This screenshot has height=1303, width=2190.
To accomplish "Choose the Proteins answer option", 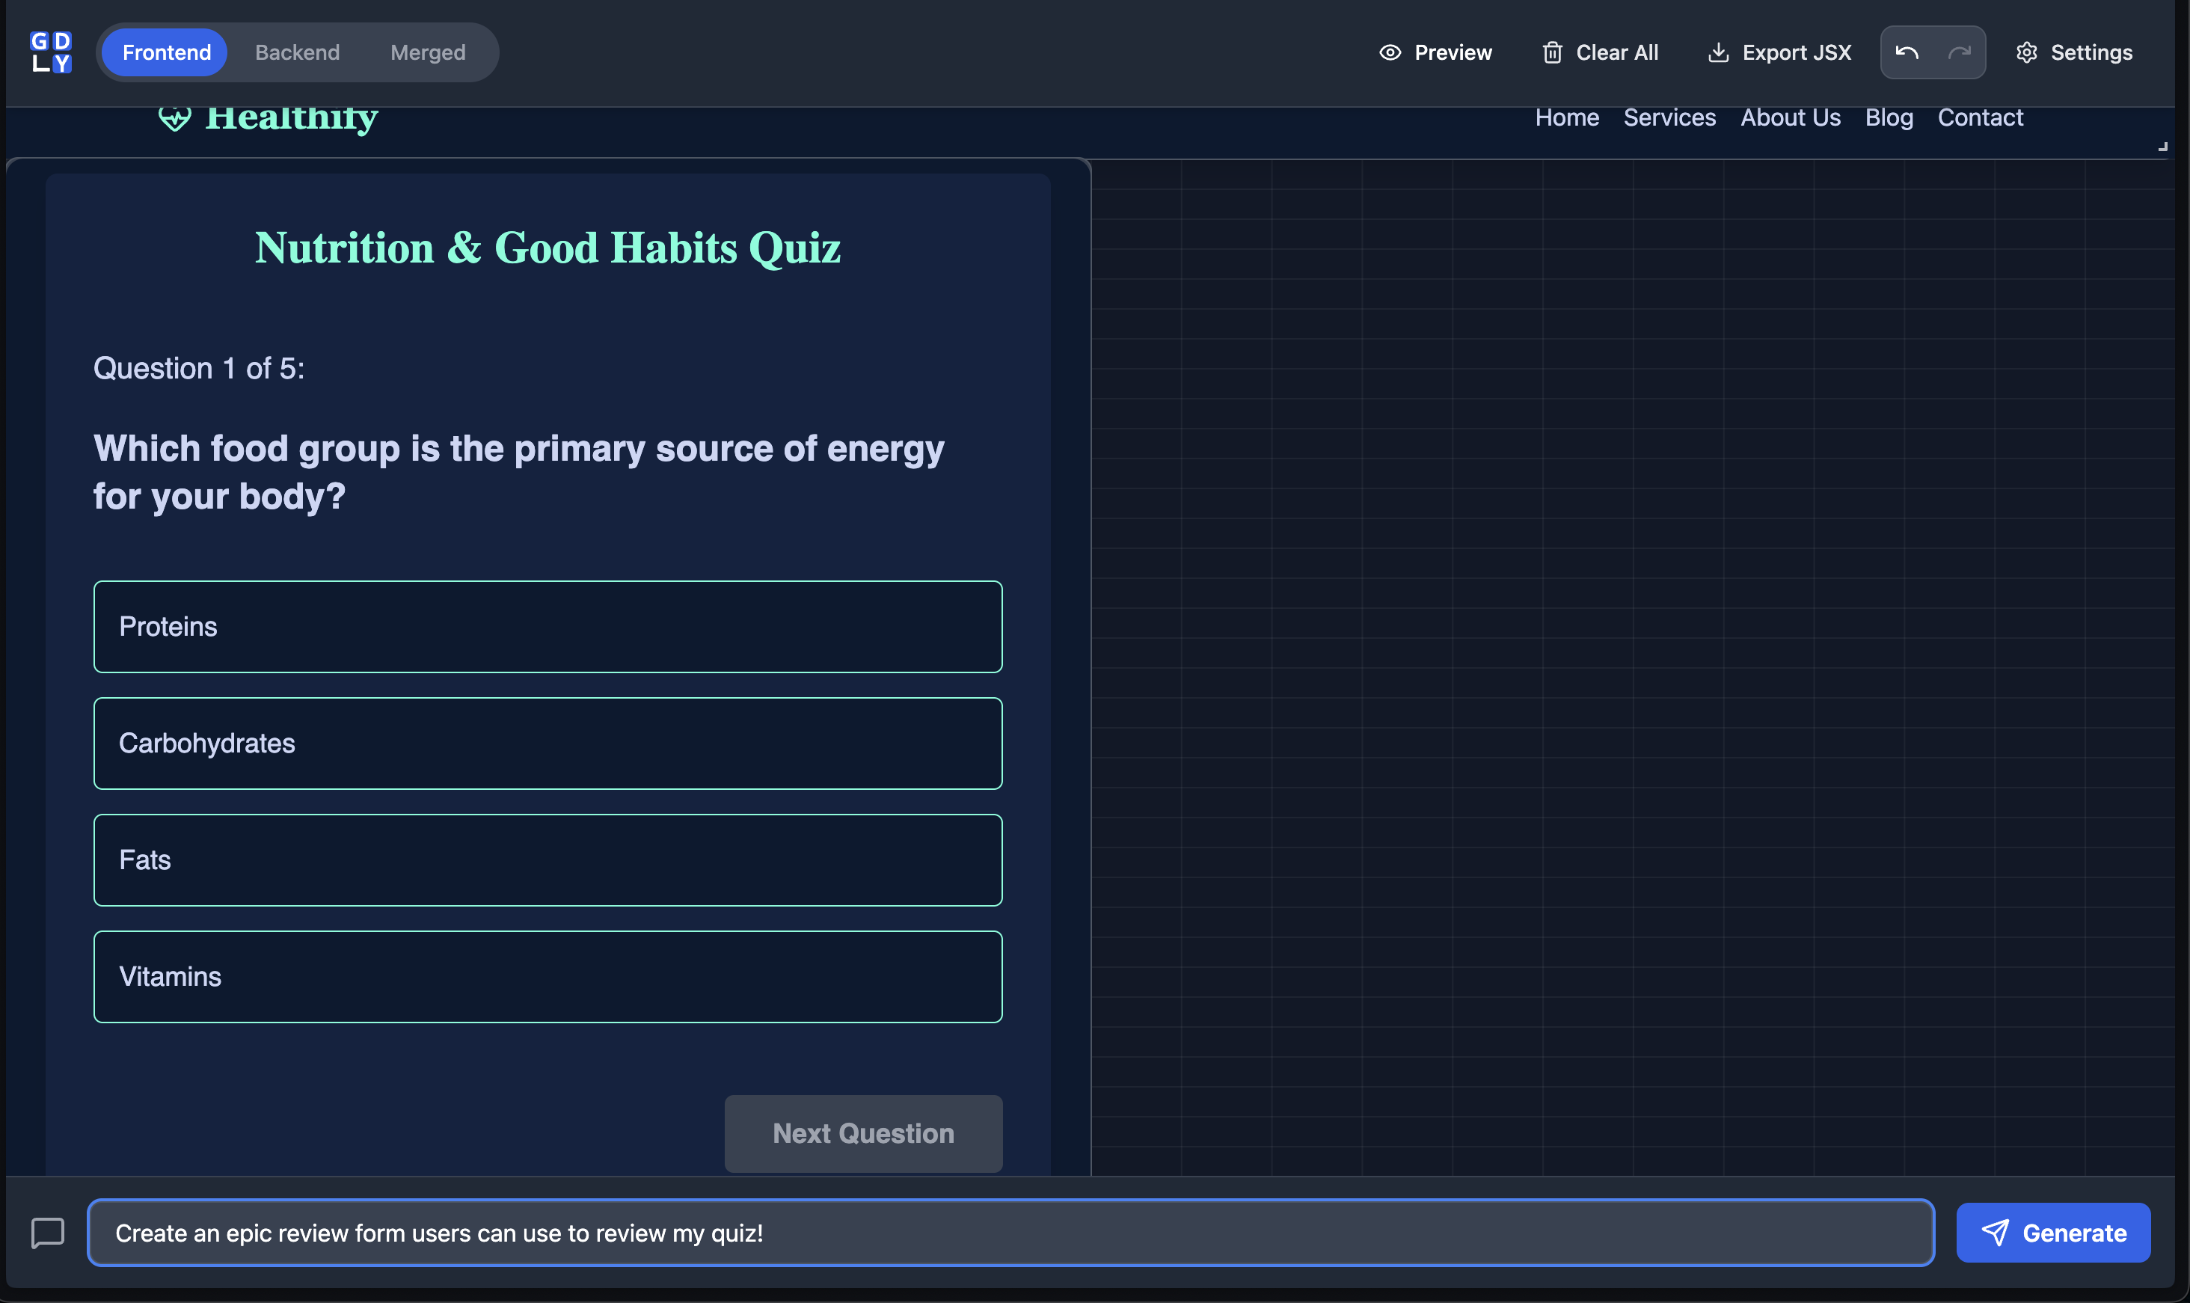I will (x=547, y=627).
